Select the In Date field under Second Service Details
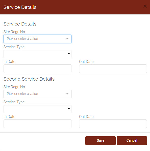This screenshot has height=151, width=150. coord(37,124)
